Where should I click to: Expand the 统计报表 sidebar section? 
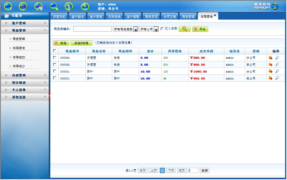pos(25,83)
